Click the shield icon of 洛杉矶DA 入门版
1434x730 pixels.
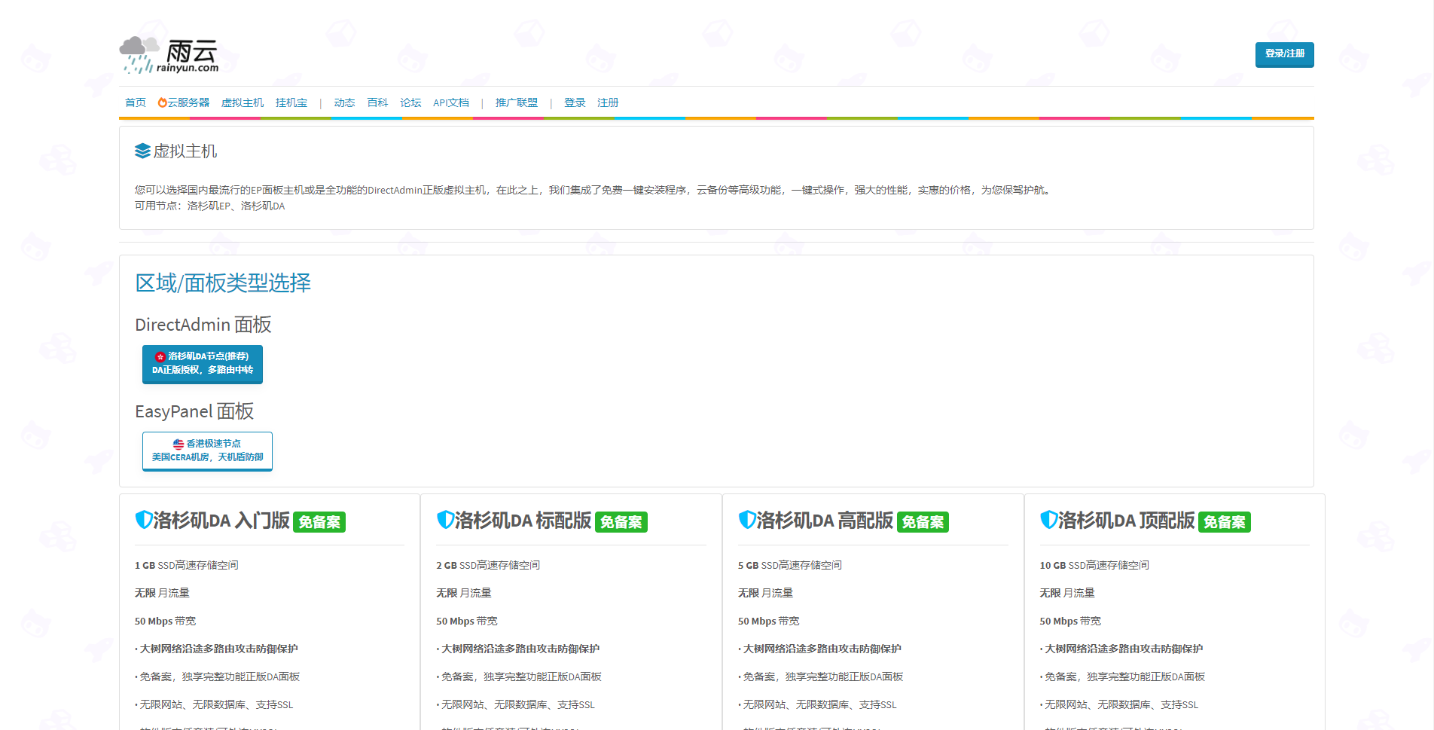(x=143, y=520)
